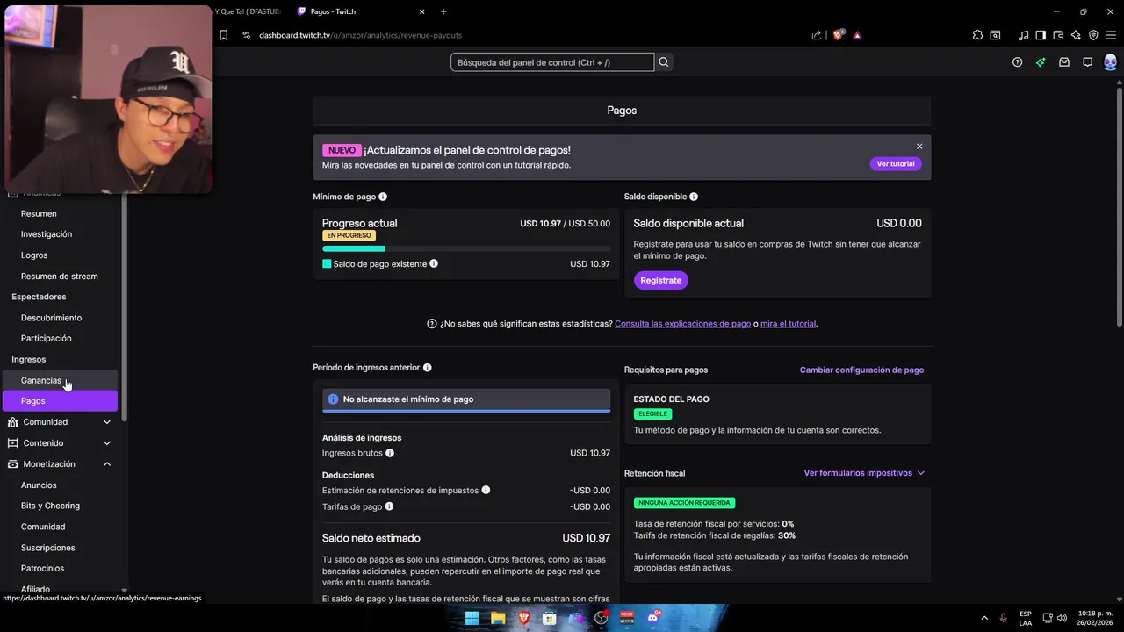Click the search magnifier button in dashboard
This screenshot has height=632, width=1124.
[664, 62]
